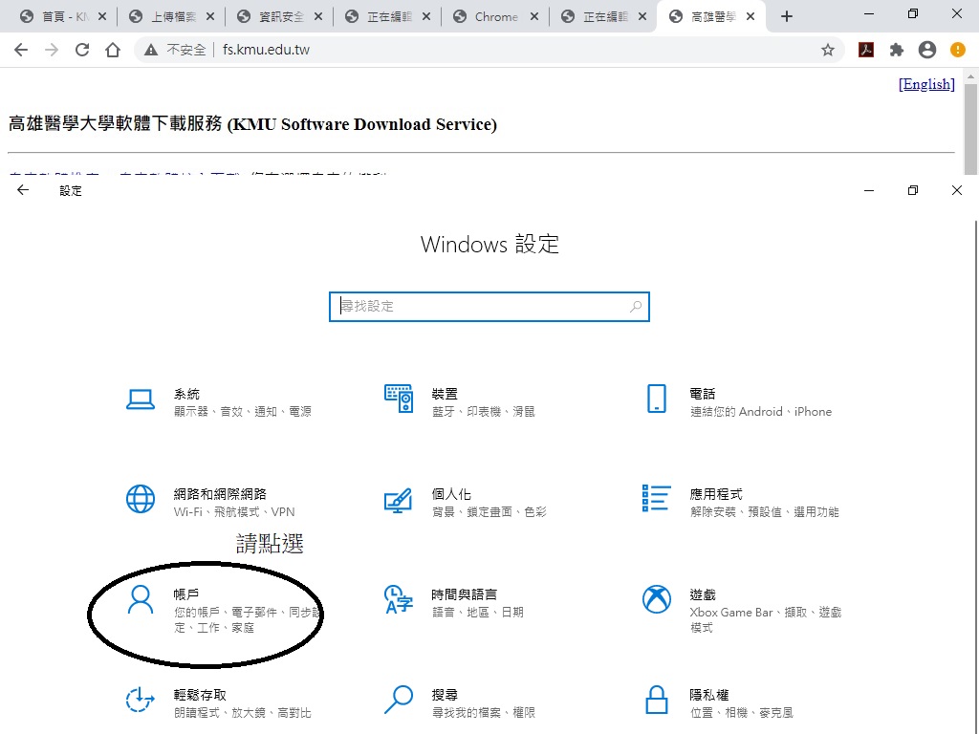Viewport: 979px width, 734px height.
Task: Open Adobe Acrobat extension icon
Action: [x=866, y=50]
